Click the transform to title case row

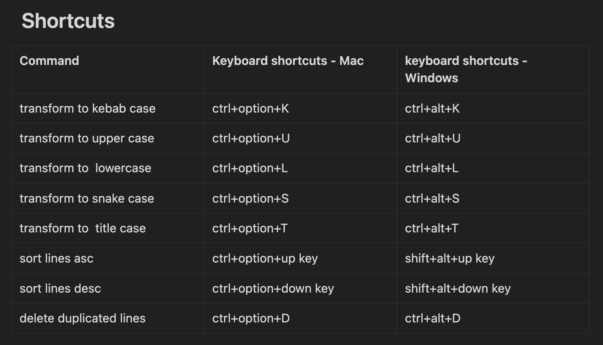(301, 228)
